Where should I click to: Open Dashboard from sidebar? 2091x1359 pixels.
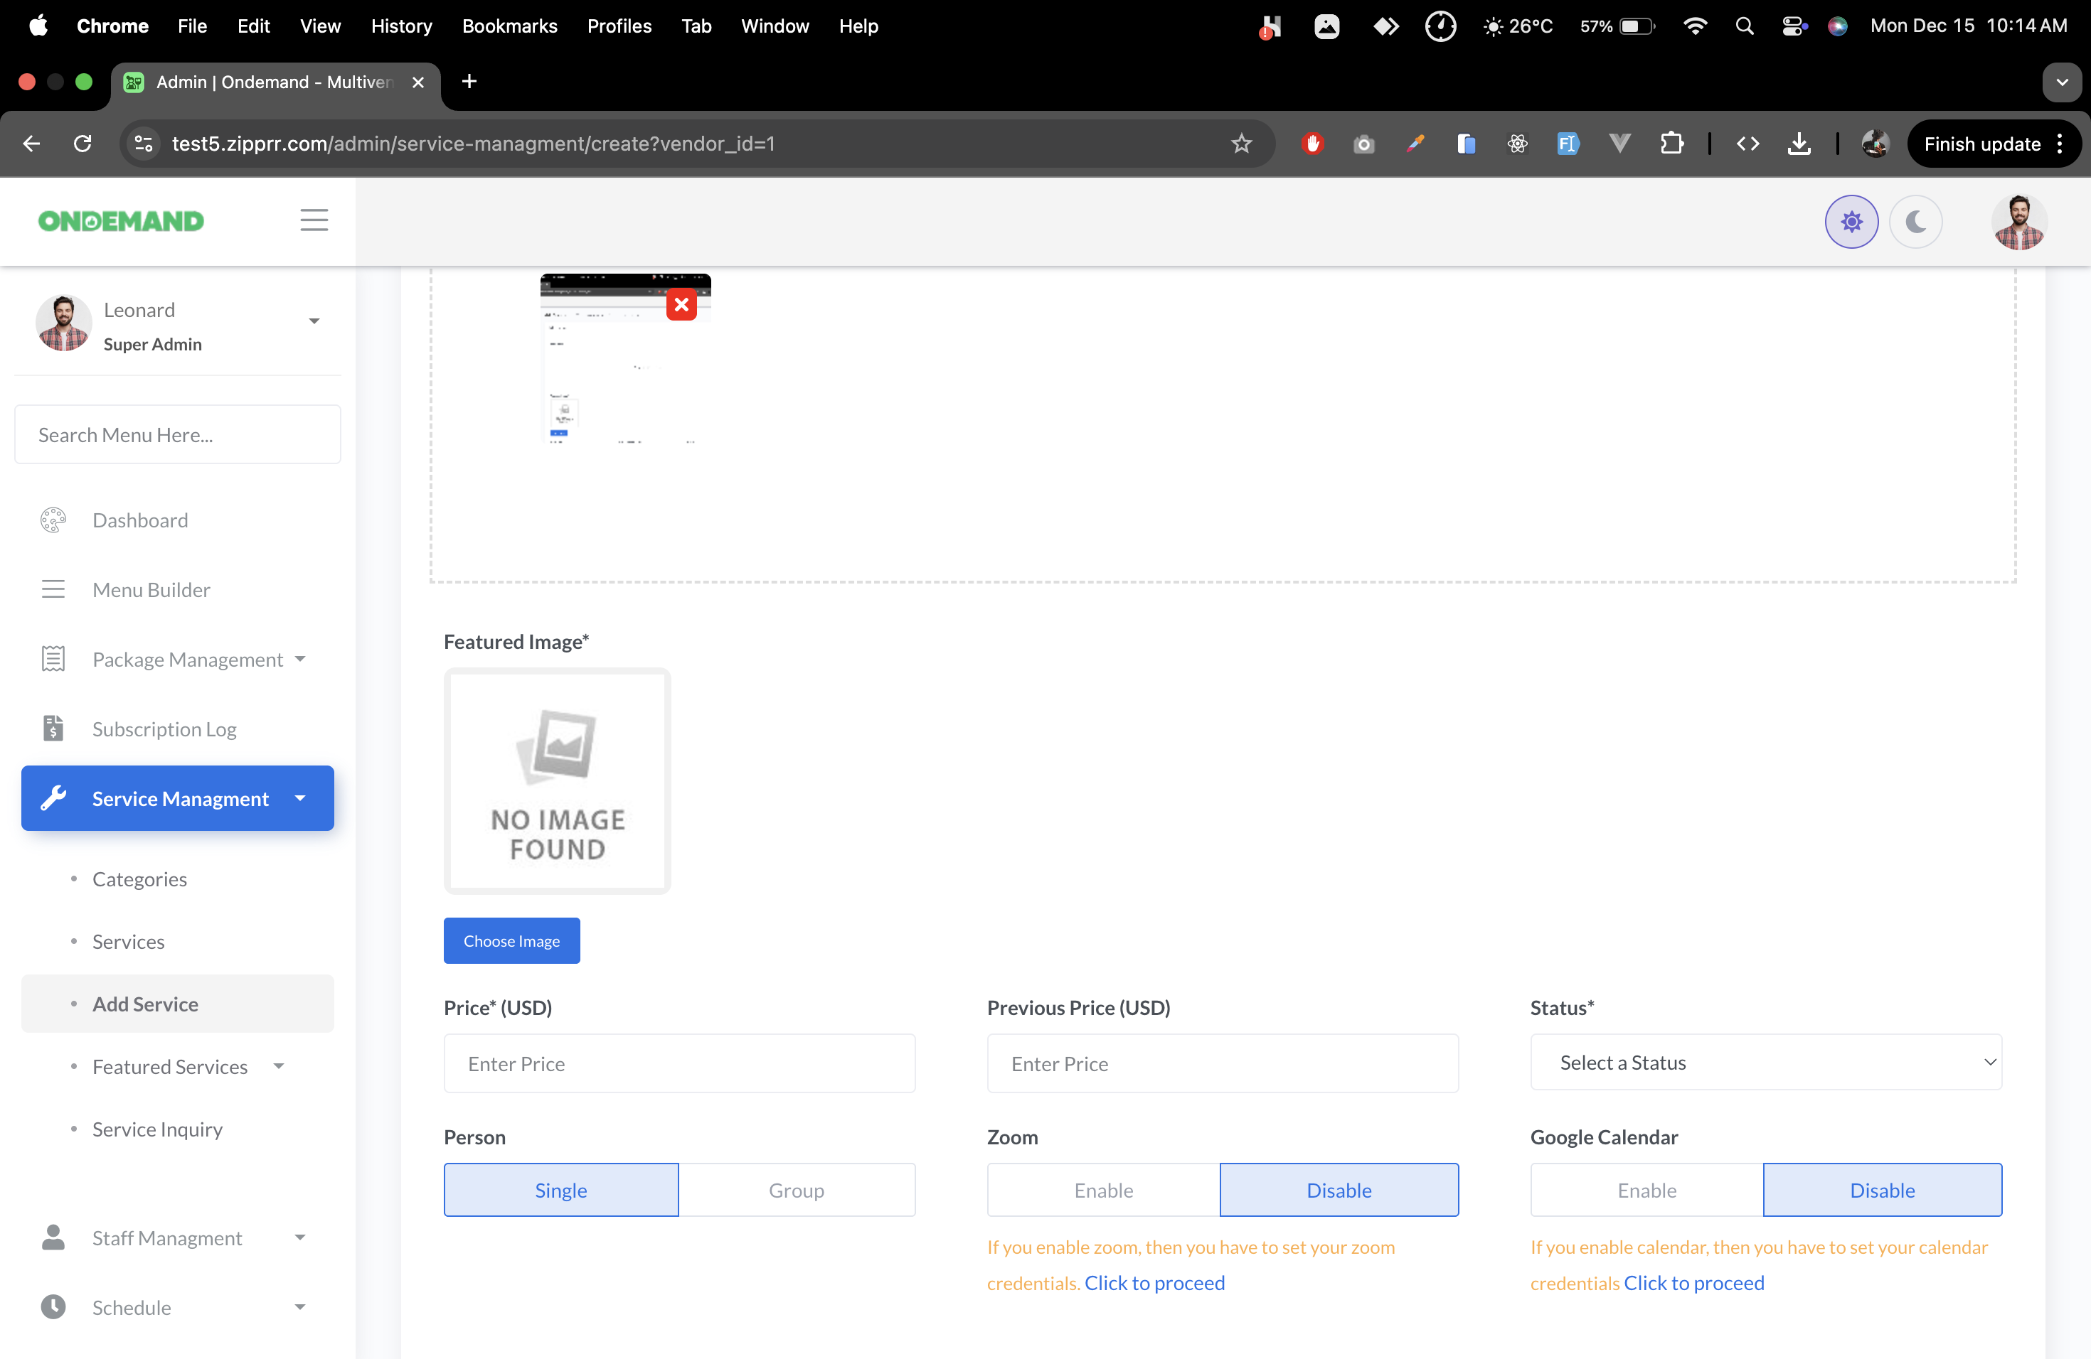pos(139,520)
